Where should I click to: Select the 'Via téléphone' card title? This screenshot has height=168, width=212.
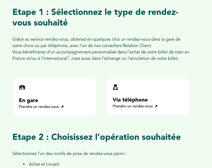pyautogui.click(x=130, y=100)
